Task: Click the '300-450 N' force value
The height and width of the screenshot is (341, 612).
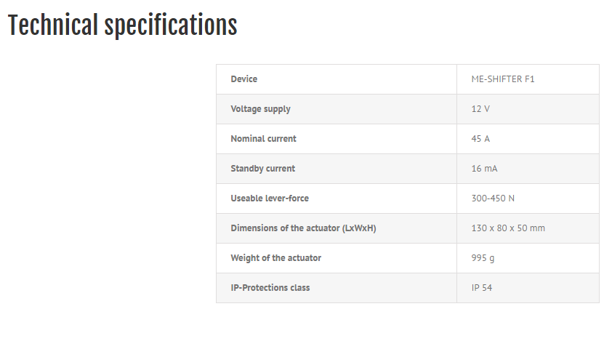Action: click(494, 198)
